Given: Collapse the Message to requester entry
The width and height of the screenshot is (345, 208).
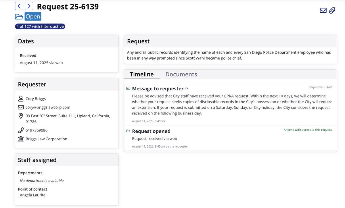Looking at the screenshot, I should (x=187, y=89).
